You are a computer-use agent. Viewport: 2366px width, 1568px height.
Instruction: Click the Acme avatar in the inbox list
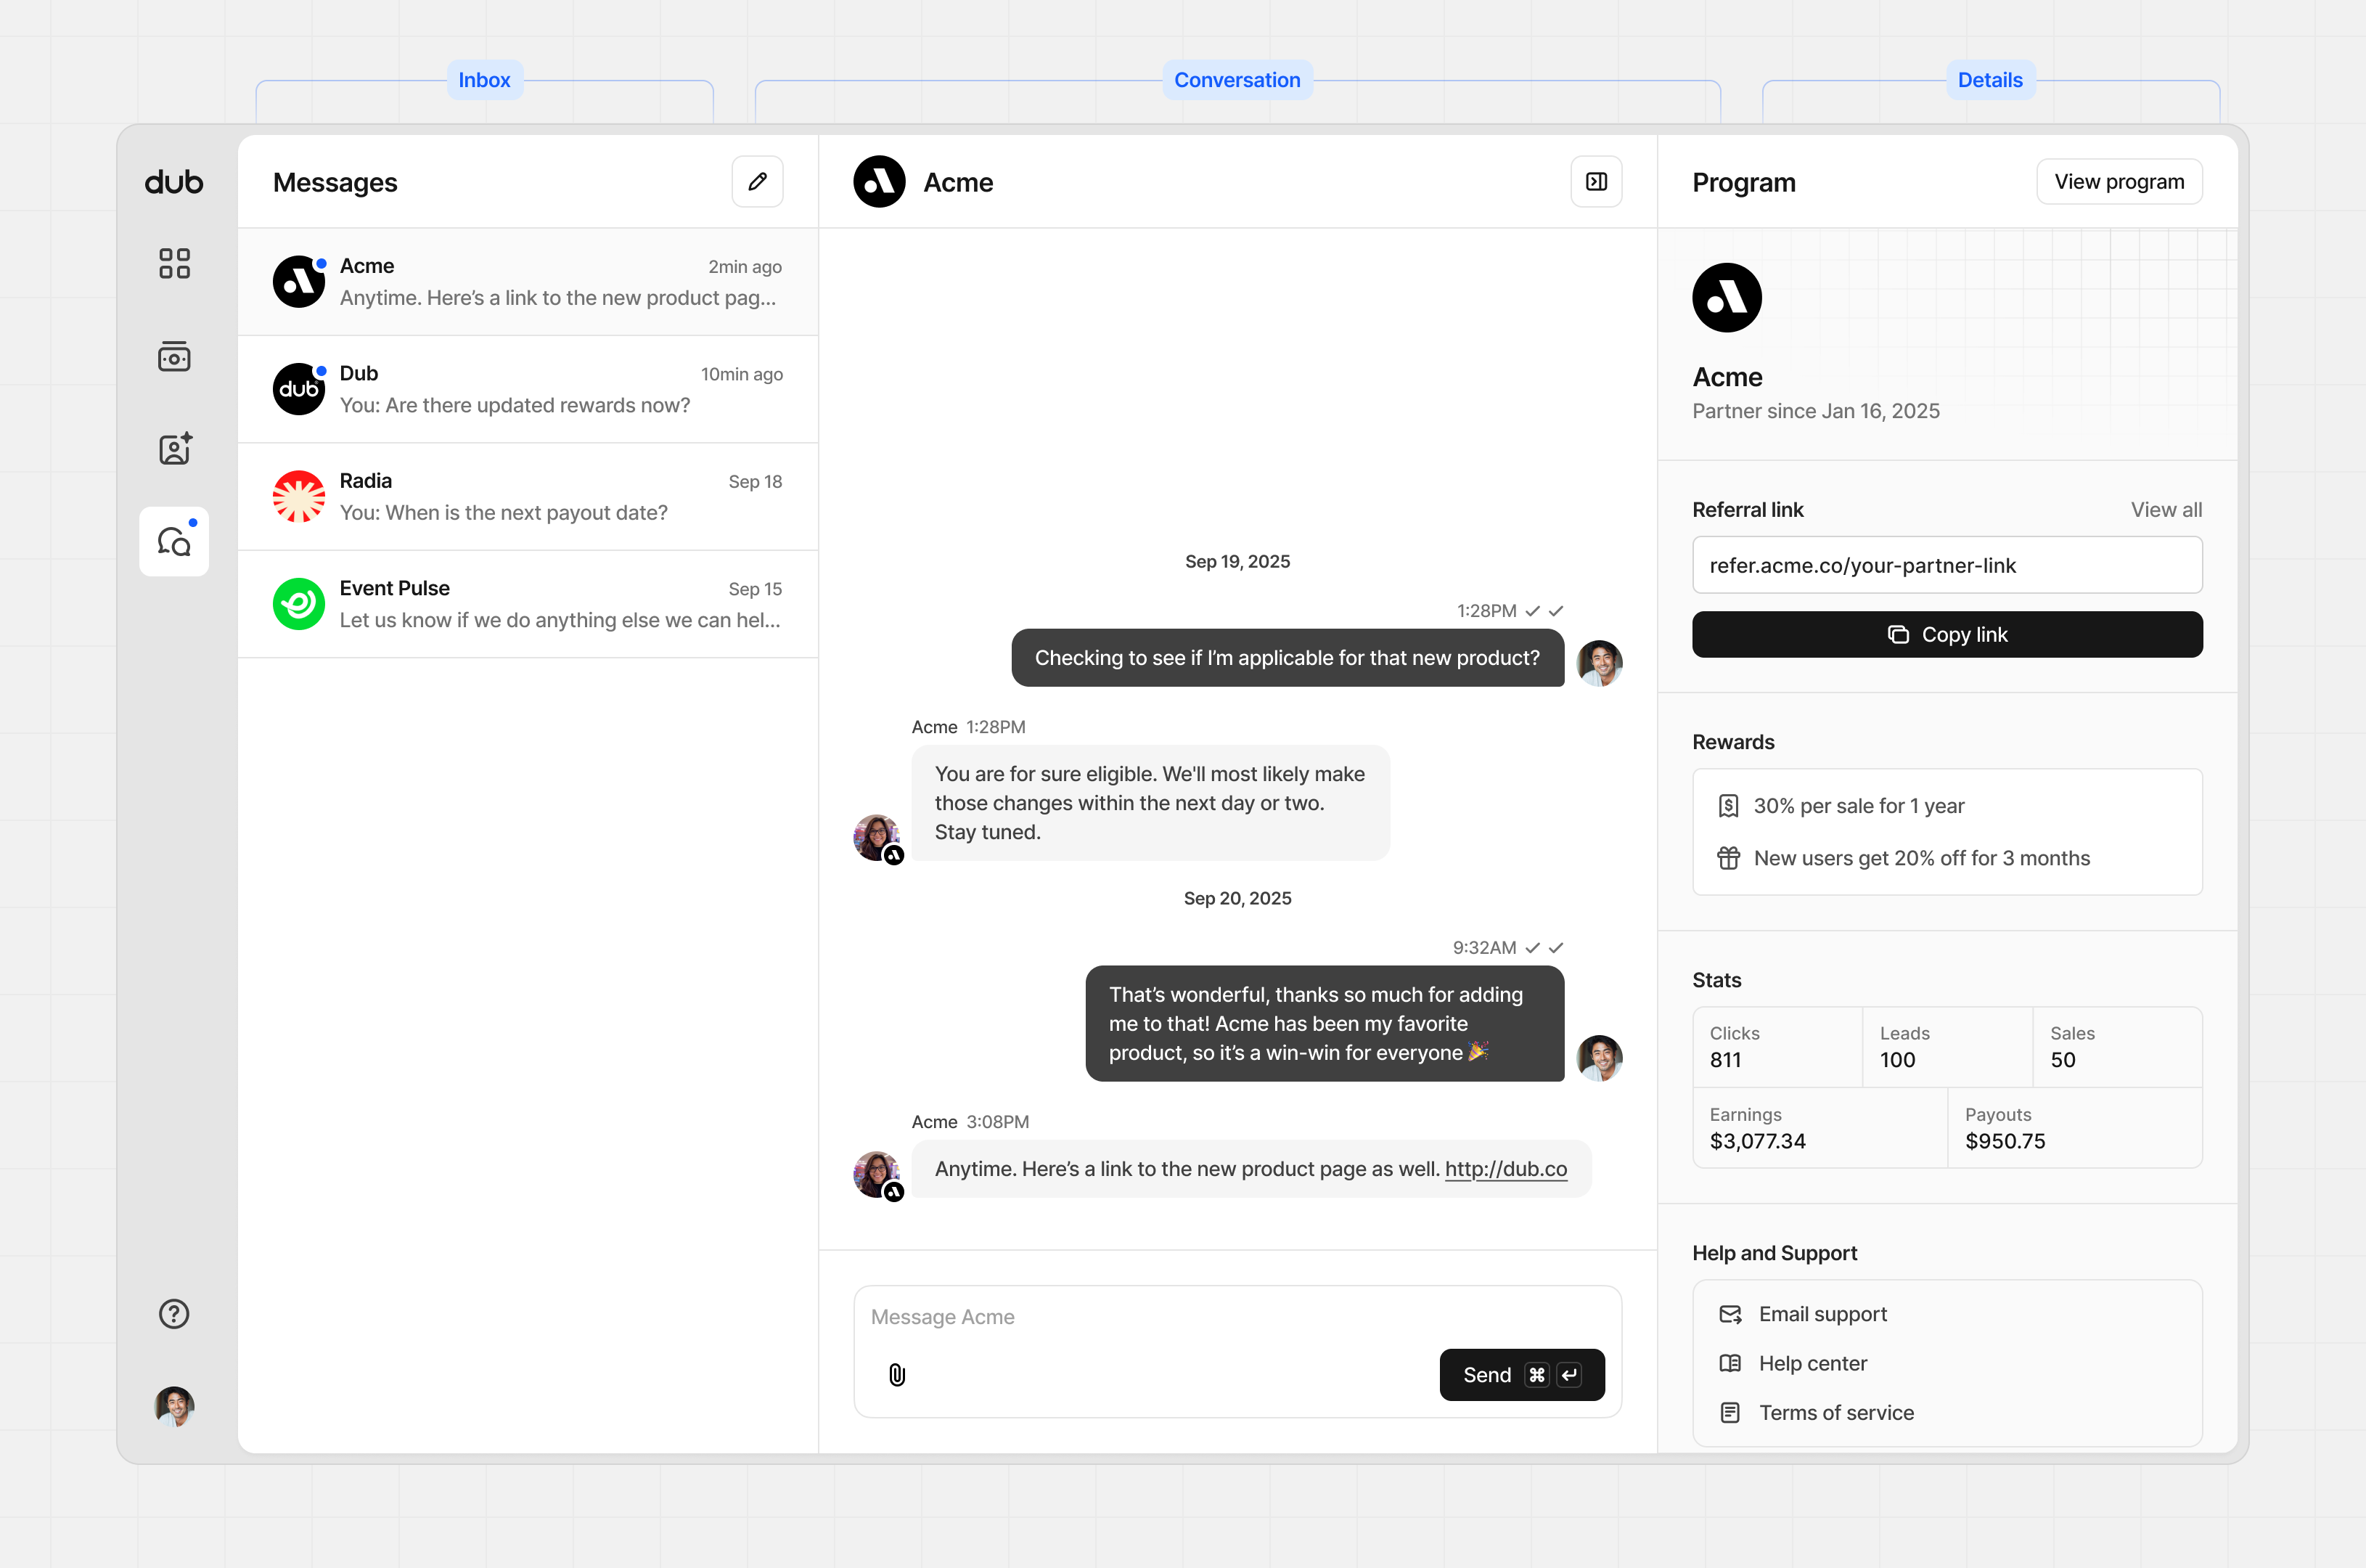click(299, 282)
